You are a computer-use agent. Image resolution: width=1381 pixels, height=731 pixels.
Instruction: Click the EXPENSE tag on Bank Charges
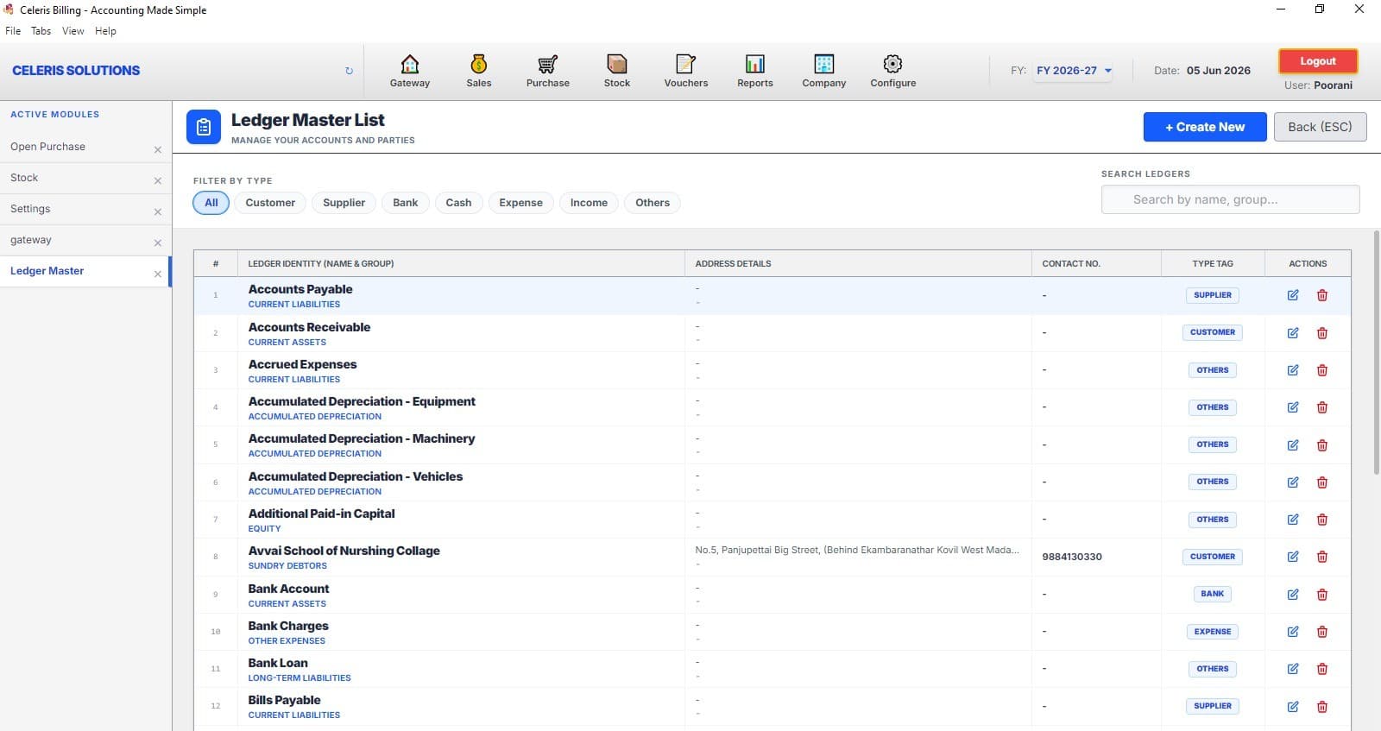1213,632
